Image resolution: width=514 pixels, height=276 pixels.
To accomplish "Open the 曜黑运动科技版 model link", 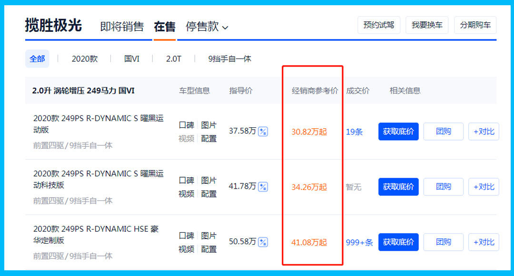I will click(x=99, y=179).
